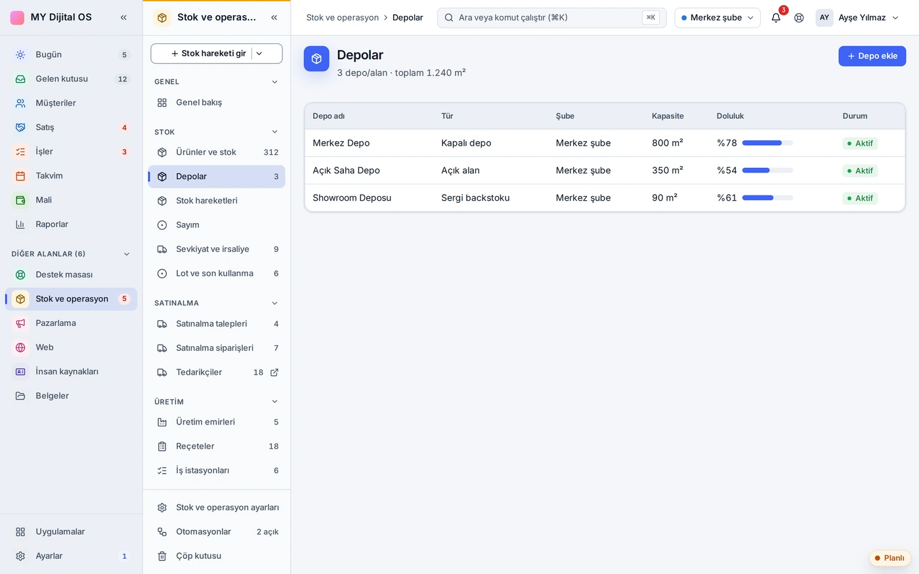Image resolution: width=919 pixels, height=574 pixels.
Task: Open the Müşteriler section
Action: point(71,103)
